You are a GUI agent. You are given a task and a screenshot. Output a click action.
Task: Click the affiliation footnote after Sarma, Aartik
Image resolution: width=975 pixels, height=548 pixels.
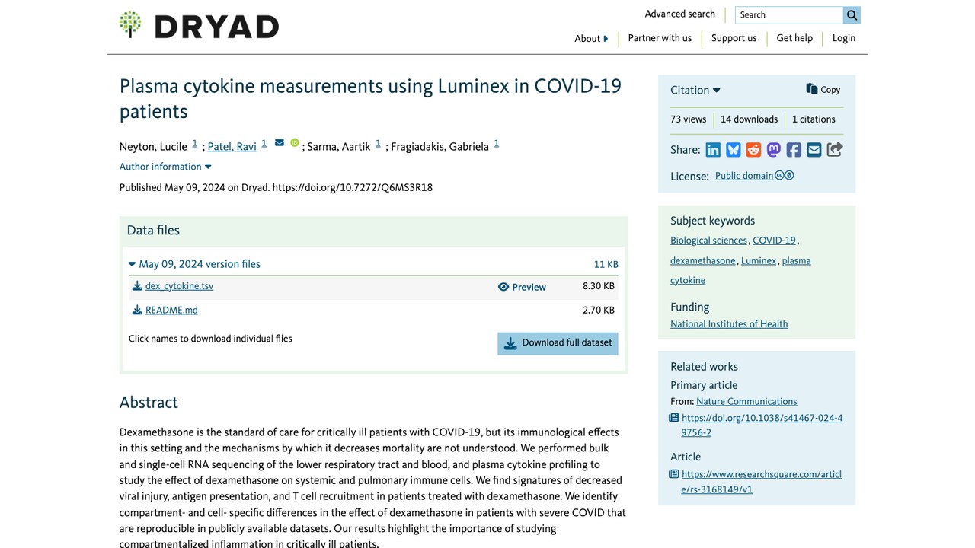point(378,143)
